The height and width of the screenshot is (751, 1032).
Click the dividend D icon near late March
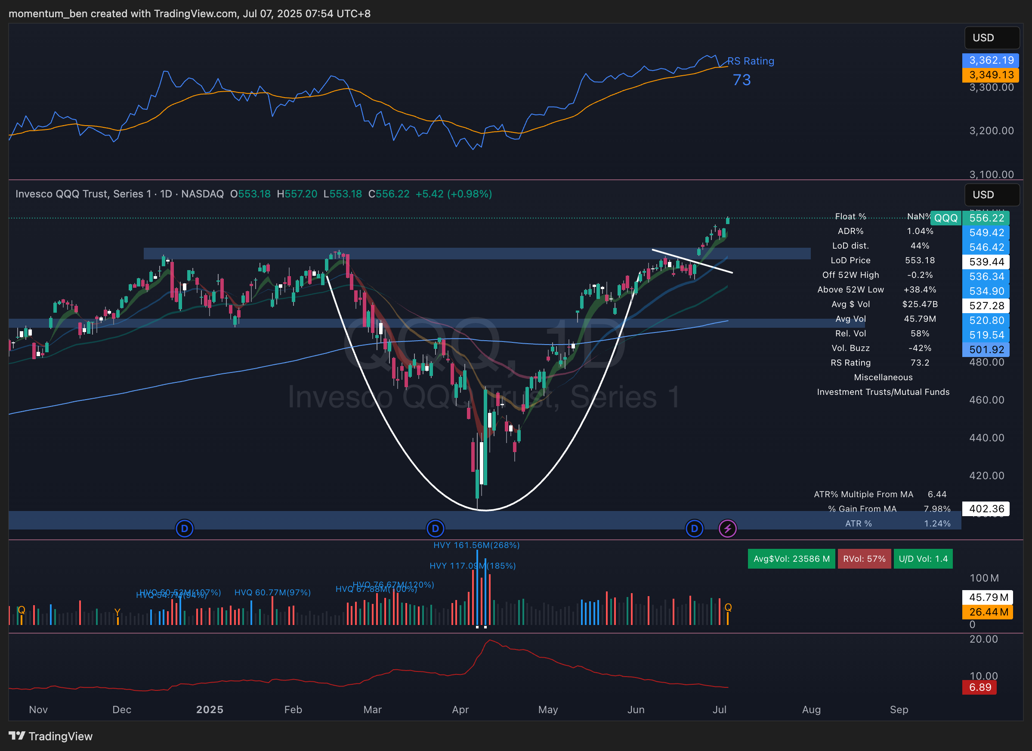tap(435, 529)
